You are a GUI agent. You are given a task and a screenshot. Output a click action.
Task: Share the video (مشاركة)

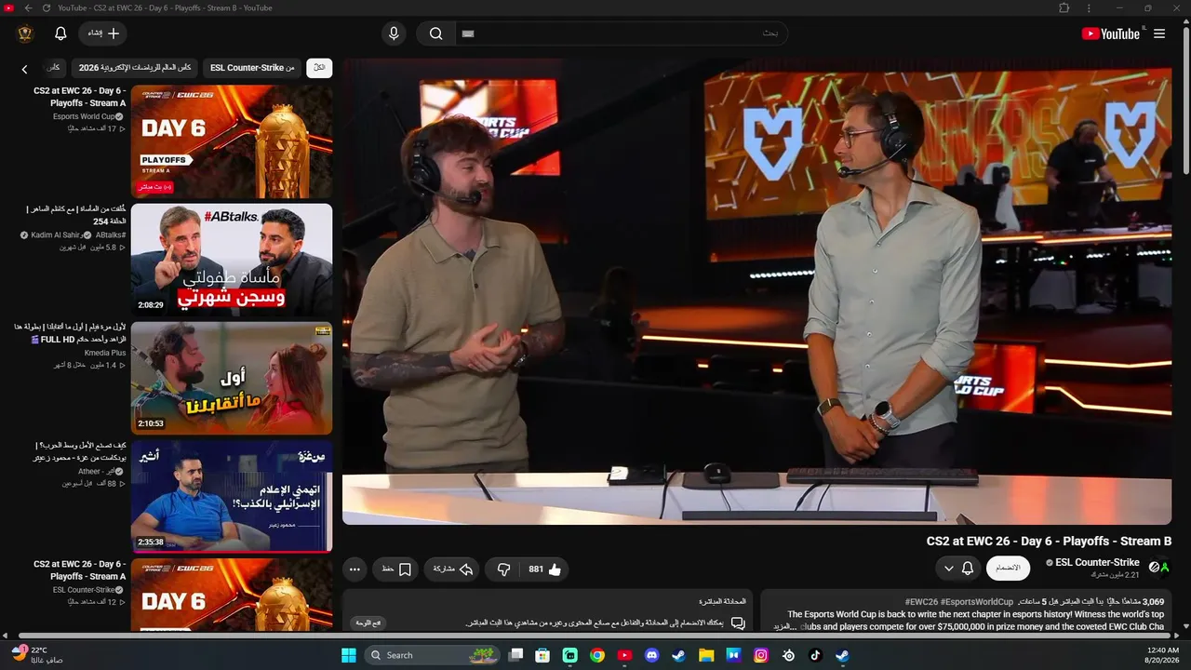tap(453, 569)
